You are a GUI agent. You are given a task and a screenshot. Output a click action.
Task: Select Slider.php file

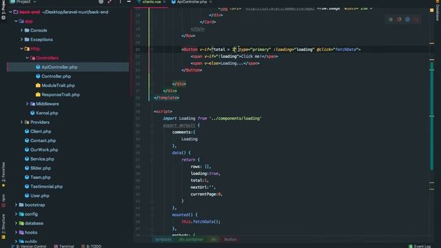point(41,168)
